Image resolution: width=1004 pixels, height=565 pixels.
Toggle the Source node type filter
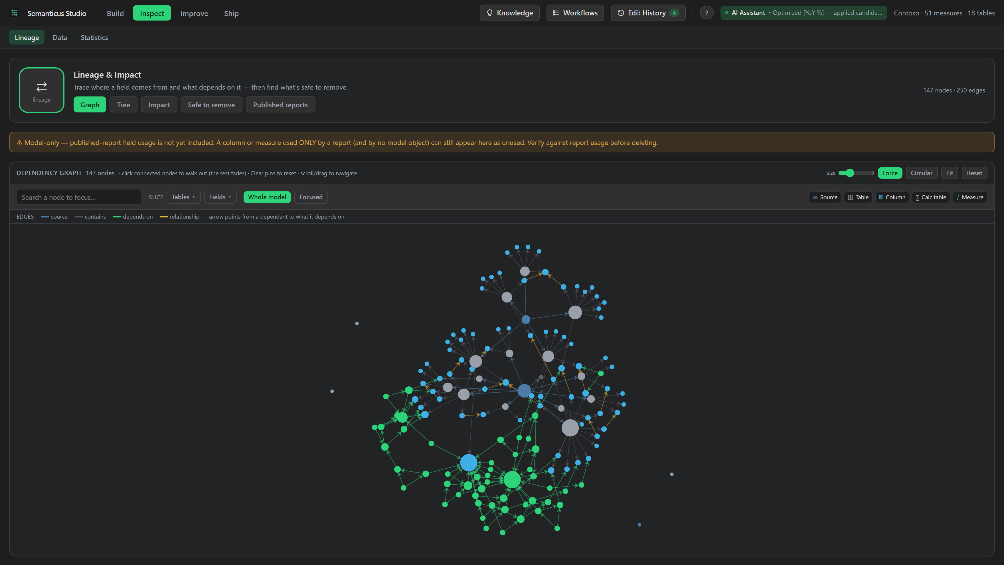[x=825, y=197]
